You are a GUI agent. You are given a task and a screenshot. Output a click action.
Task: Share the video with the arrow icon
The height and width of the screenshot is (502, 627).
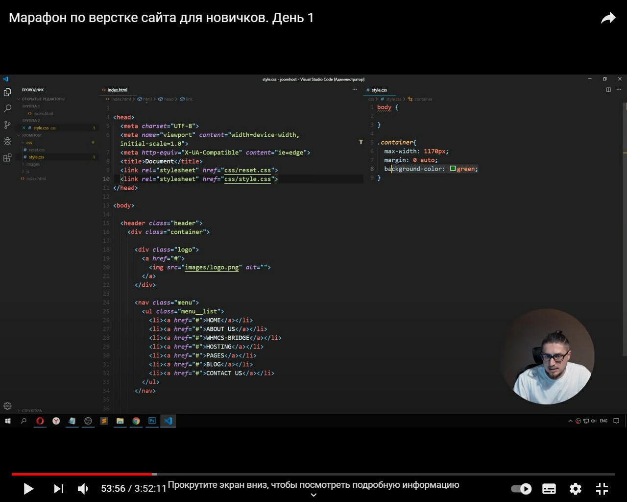[608, 19]
